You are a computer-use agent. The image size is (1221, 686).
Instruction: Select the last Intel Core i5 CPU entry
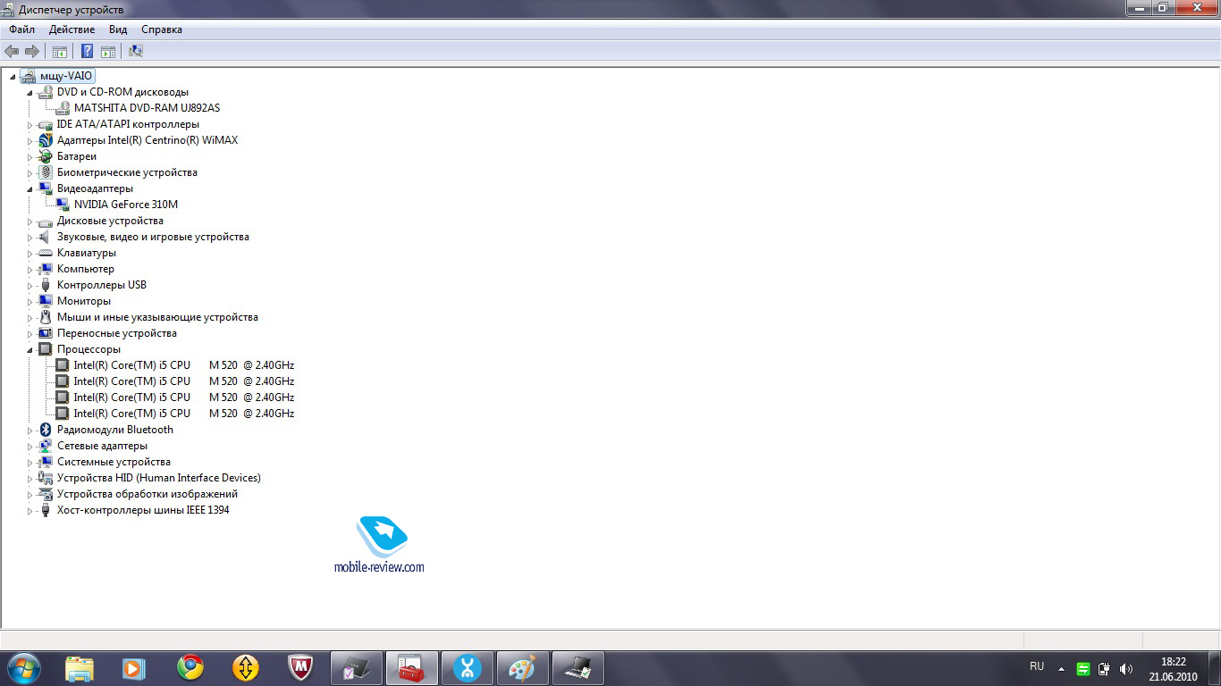(184, 414)
